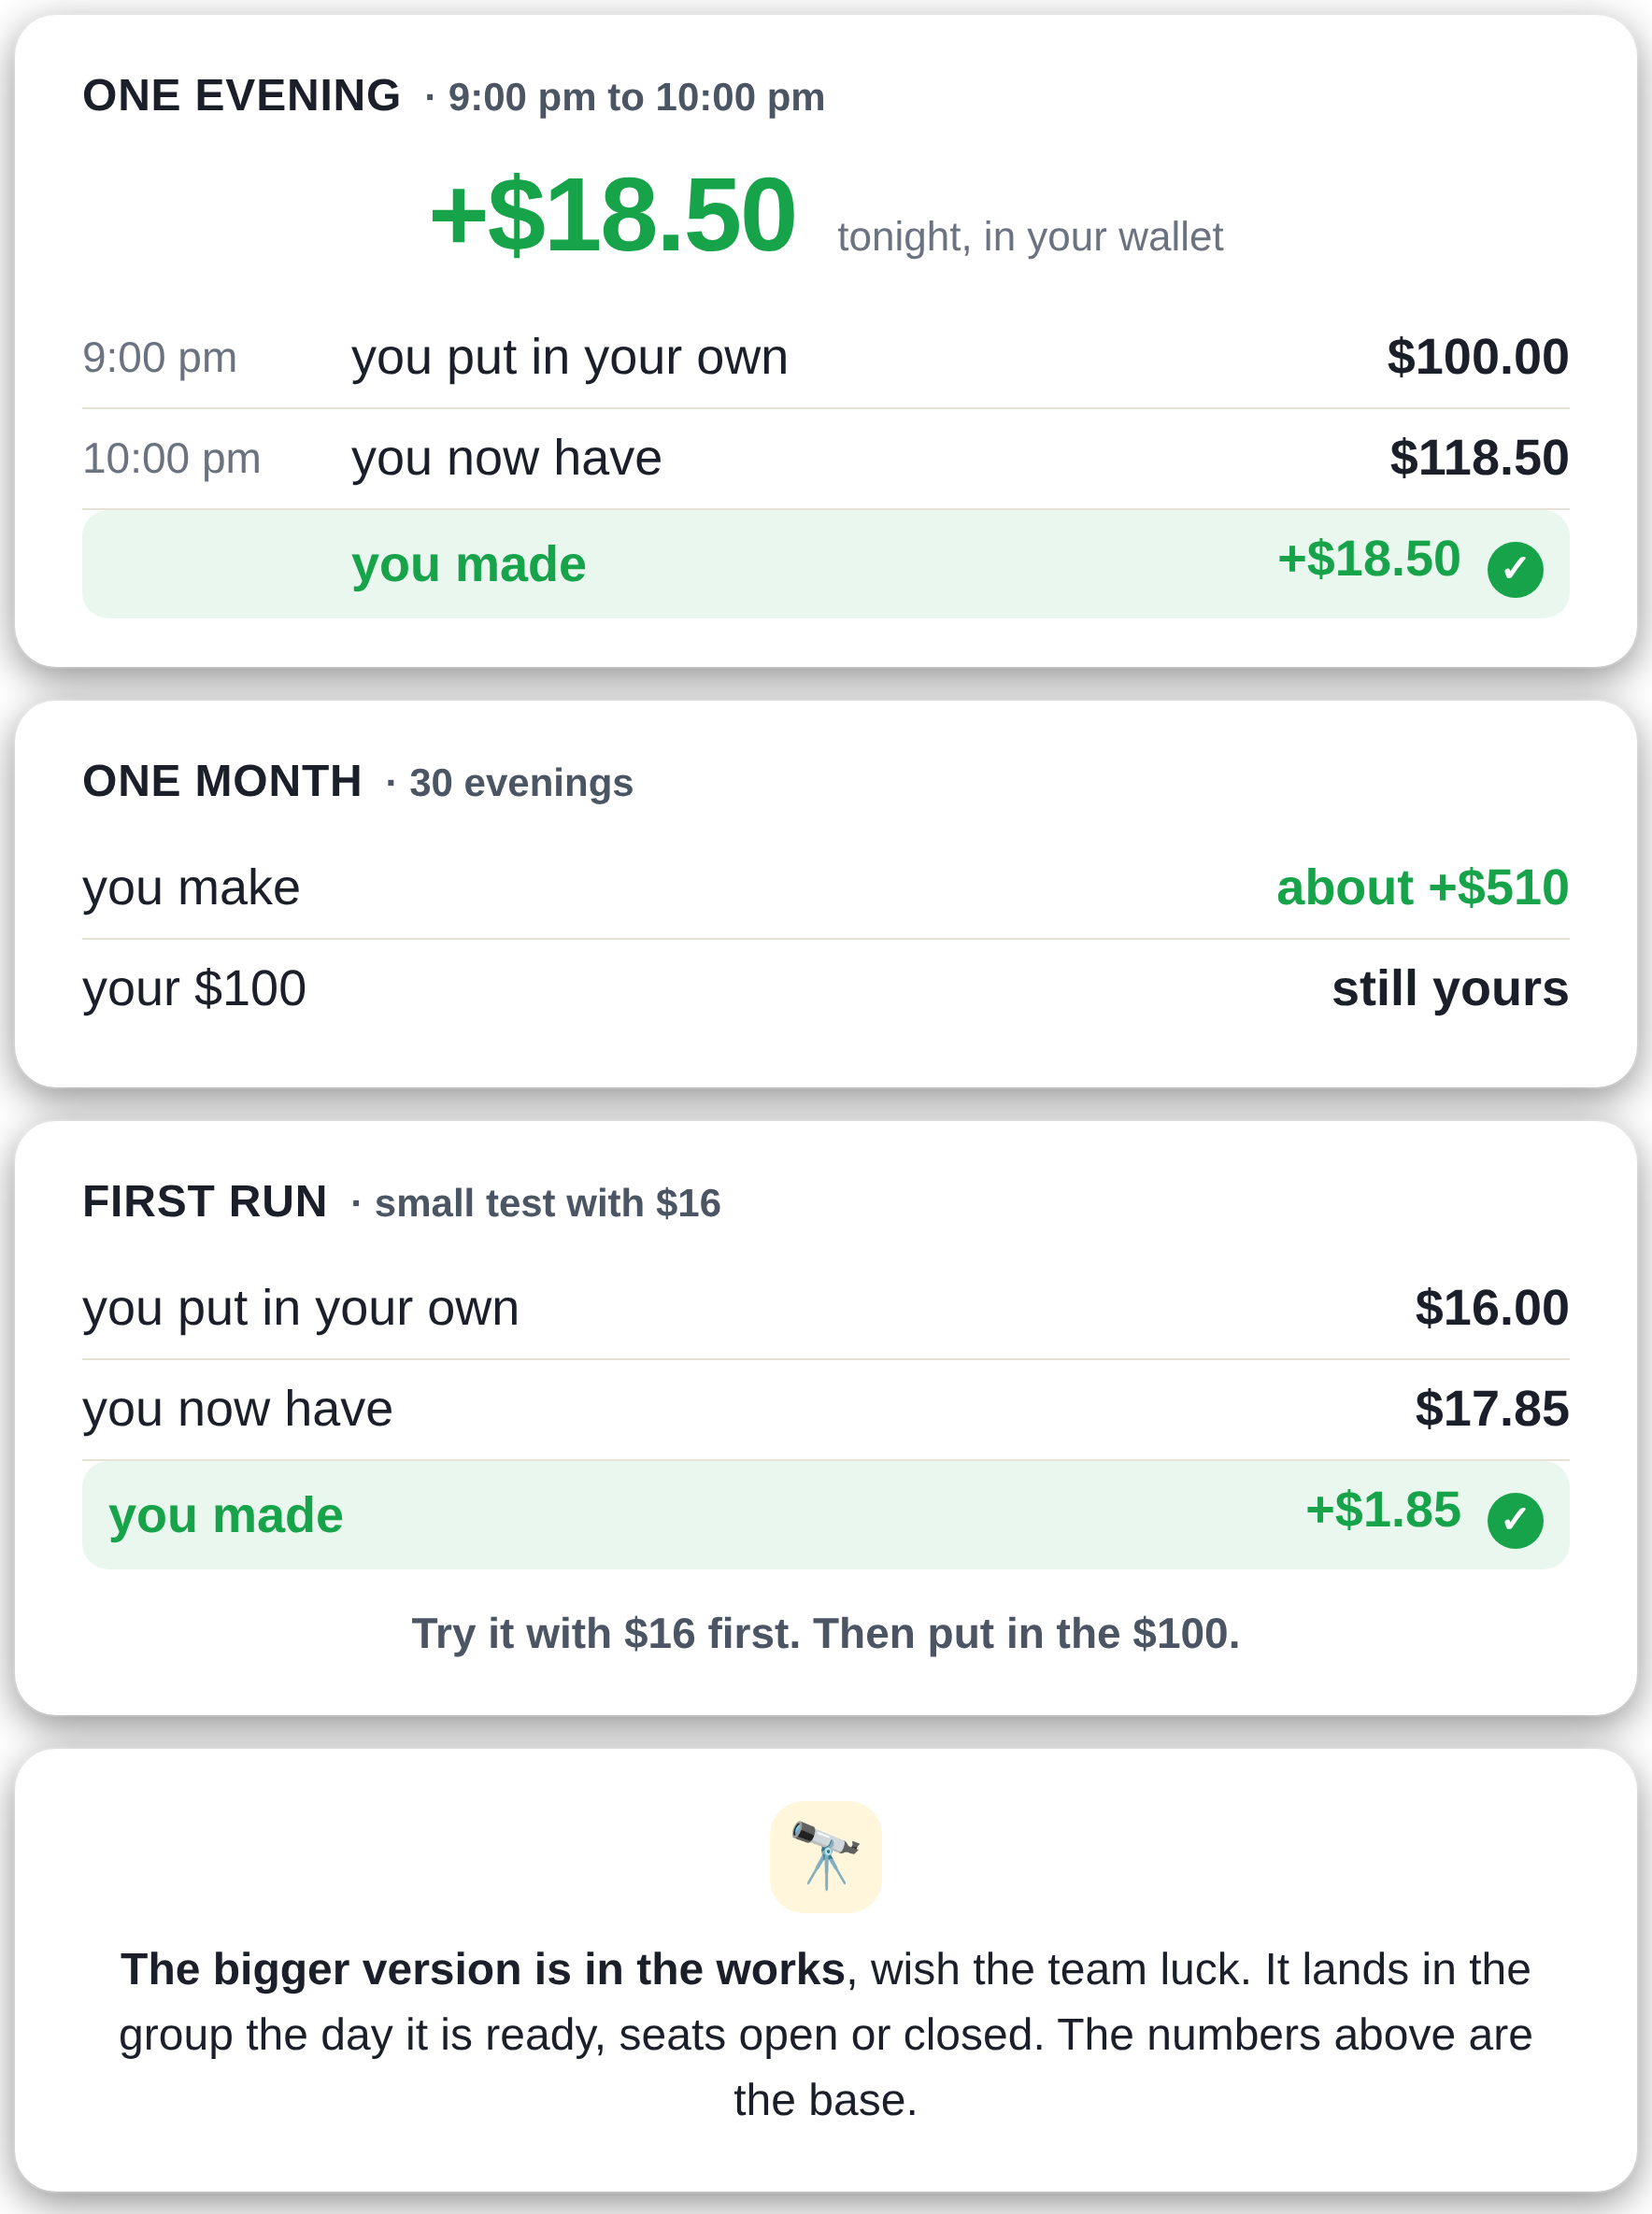This screenshot has height=2214, width=1652.
Task: Select the ONE MONTH card heading
Action: click(x=222, y=782)
